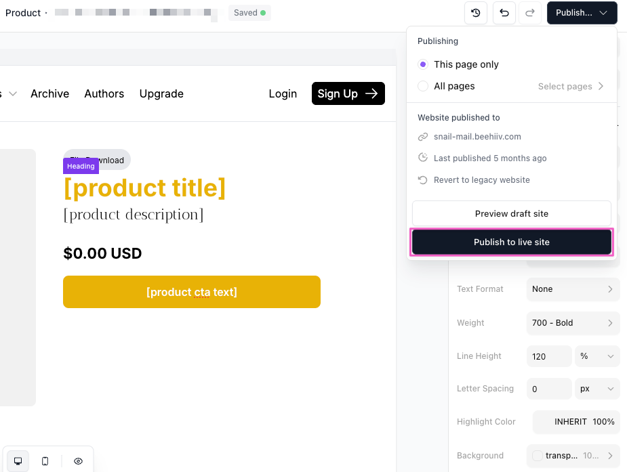Open the Text Format None selector
The height and width of the screenshot is (472, 627).
(x=573, y=289)
